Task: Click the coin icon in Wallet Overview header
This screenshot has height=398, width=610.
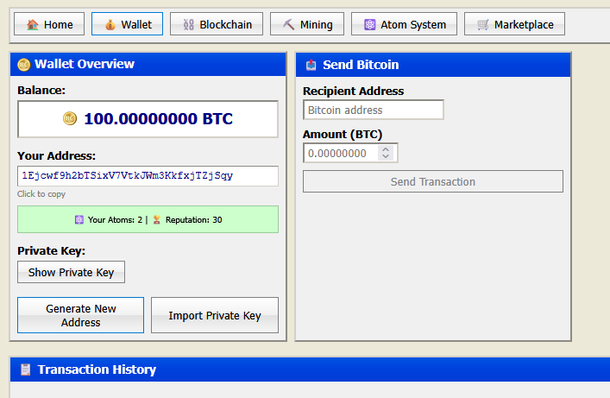Action: coord(24,64)
